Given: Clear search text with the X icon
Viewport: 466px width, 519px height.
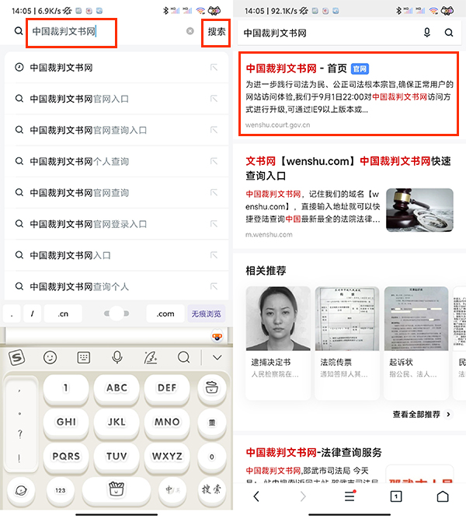Looking at the screenshot, I should (190, 31).
